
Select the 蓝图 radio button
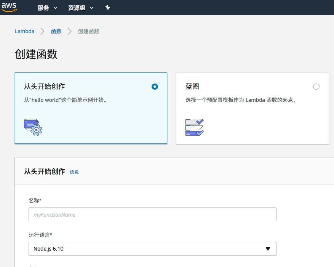point(316,87)
